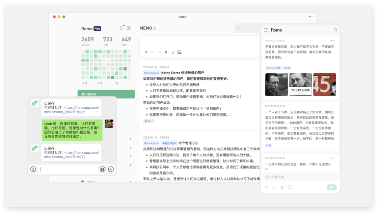Insert bulleted list in desktop editor
Screen dimensions: 378x213
[153, 52]
